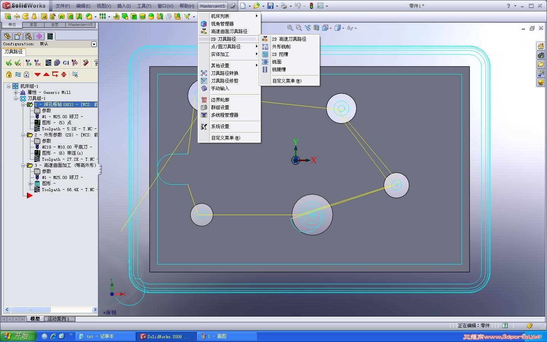
Task: Open the 插入(I) menu
Action: [124, 6]
